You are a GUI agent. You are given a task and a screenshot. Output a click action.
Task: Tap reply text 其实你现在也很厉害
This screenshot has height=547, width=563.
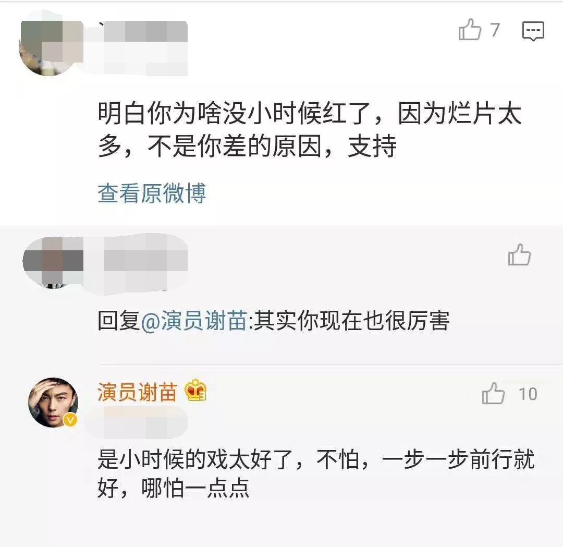click(351, 320)
